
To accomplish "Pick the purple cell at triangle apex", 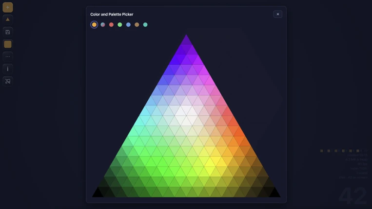I will click(x=186, y=41).
